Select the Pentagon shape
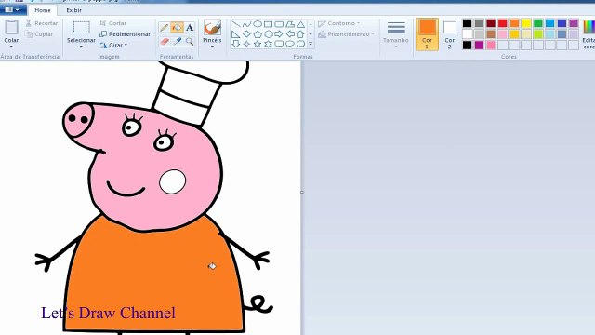The height and width of the screenshot is (335, 595). pos(258,34)
